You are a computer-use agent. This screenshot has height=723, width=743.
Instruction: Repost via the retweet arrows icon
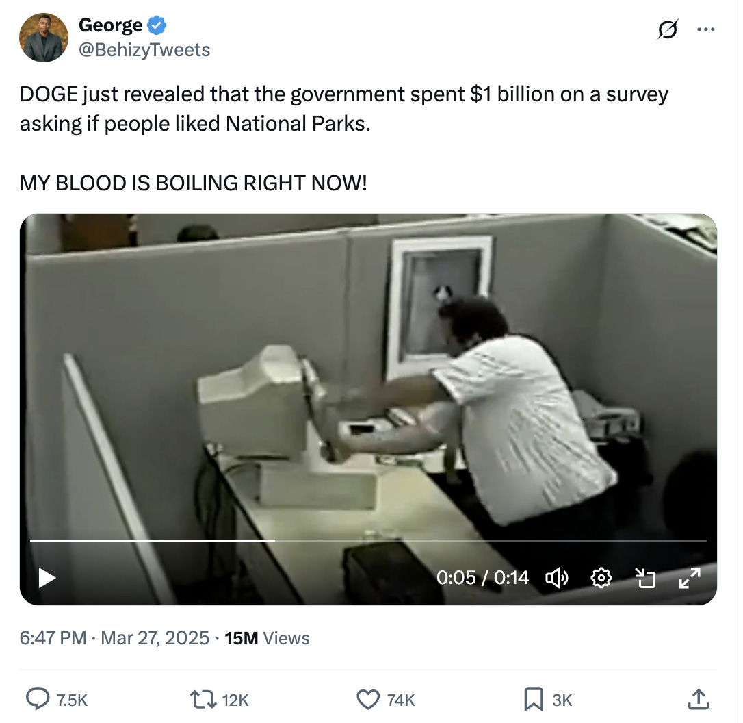pyautogui.click(x=203, y=699)
